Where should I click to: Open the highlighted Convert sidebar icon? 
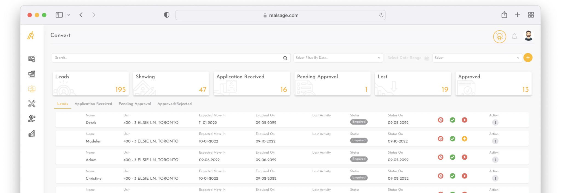coord(32,89)
